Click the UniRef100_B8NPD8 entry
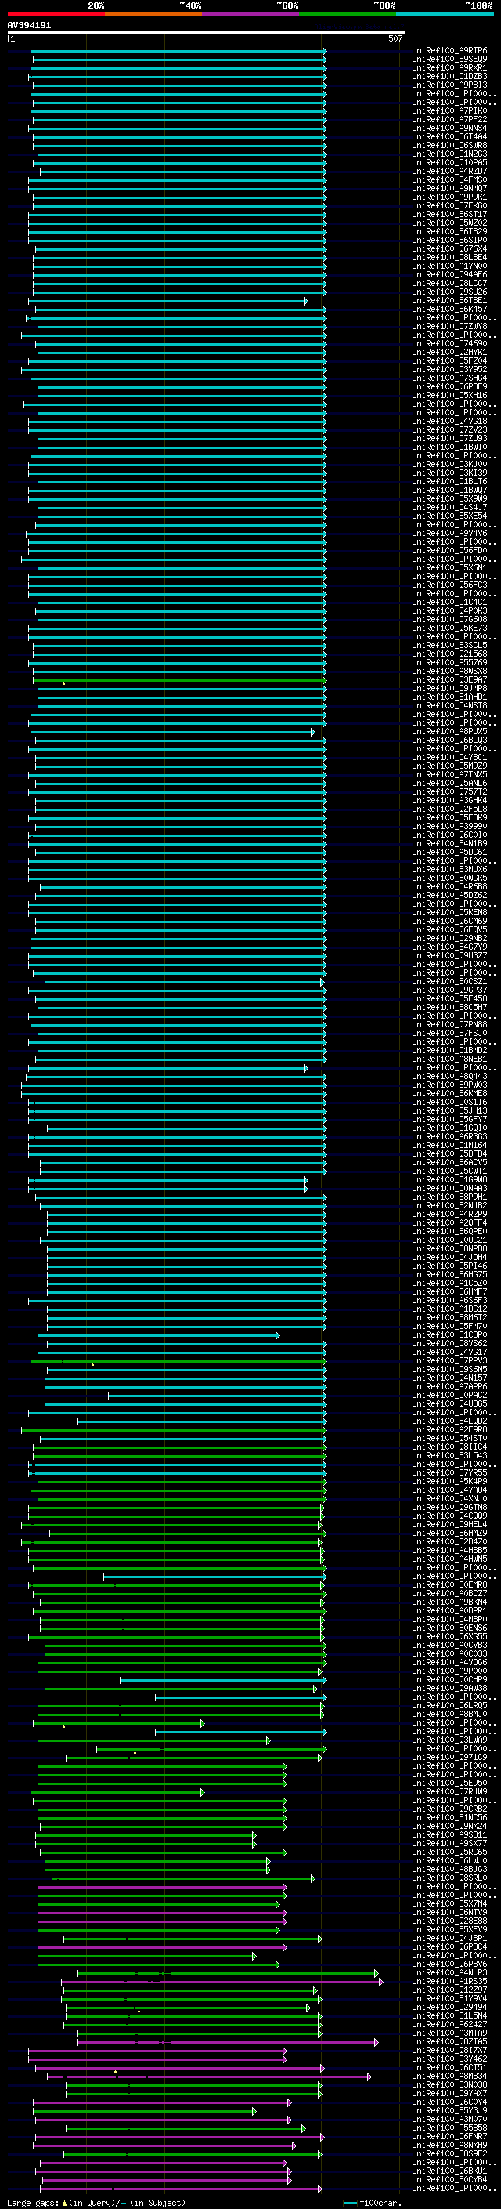Screen dimensions: 501x2209 [x=449, y=1248]
